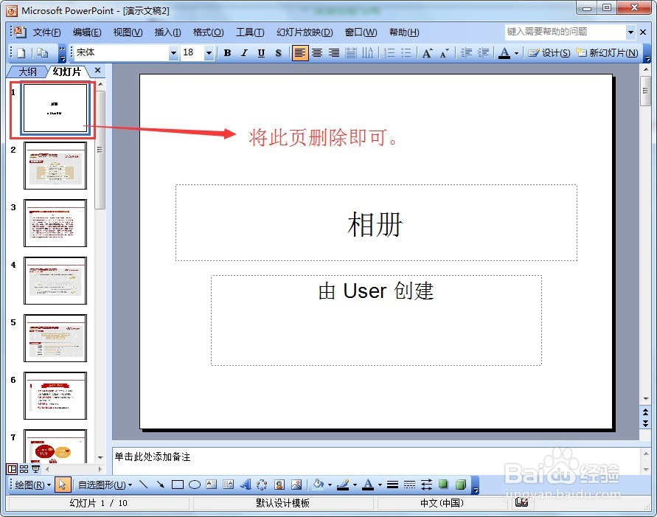
Task: Click the text direction icon
Action: [x=367, y=53]
